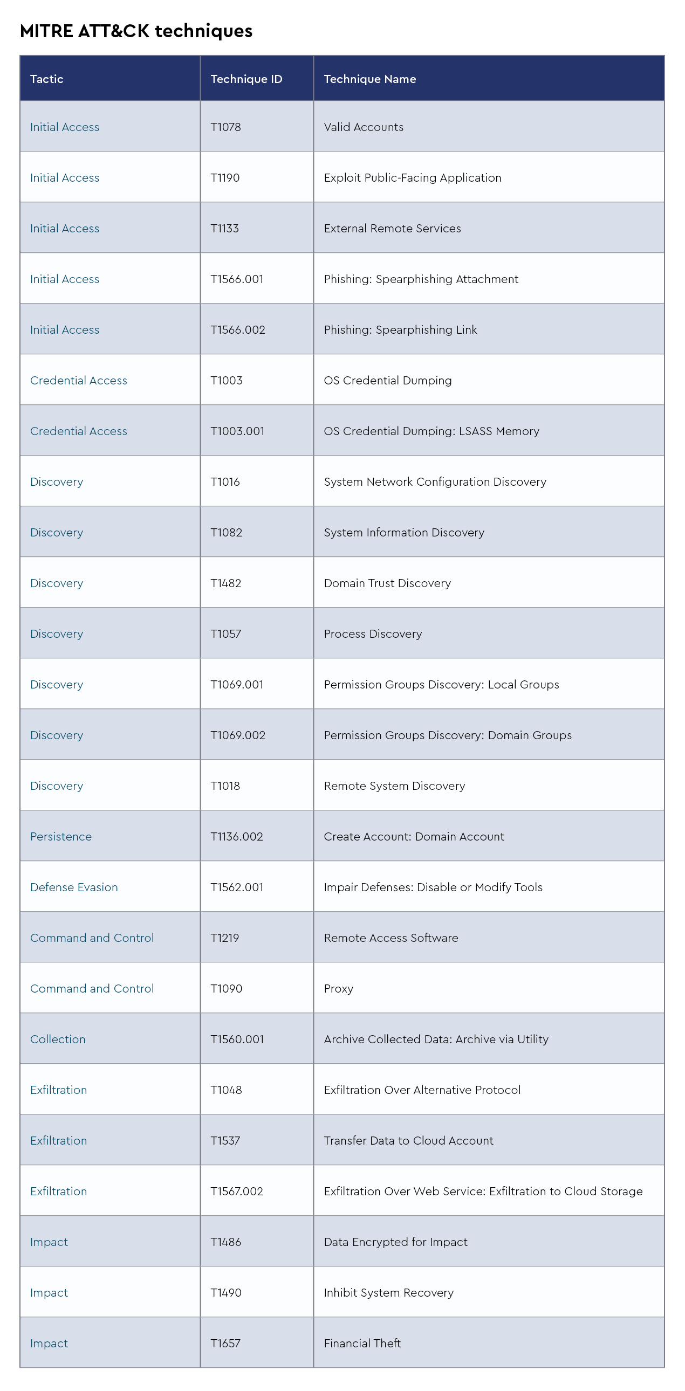The image size is (685, 1391).
Task: Follow Initial Access link for Spearphishing Attachment
Action: tap(64, 279)
